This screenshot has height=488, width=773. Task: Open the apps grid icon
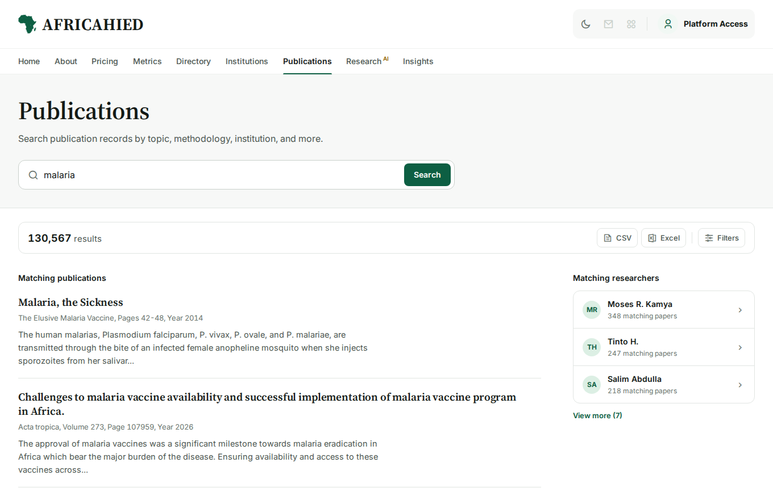[631, 24]
